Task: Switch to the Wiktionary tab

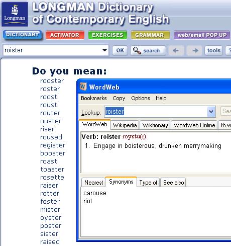Action: [155, 125]
